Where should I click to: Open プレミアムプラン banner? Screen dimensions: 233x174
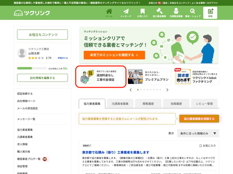[x=149, y=77]
